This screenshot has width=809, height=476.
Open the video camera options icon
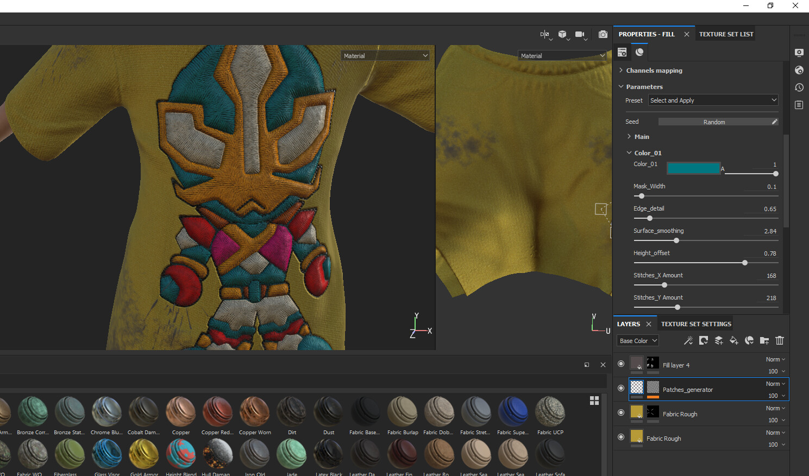click(x=581, y=35)
